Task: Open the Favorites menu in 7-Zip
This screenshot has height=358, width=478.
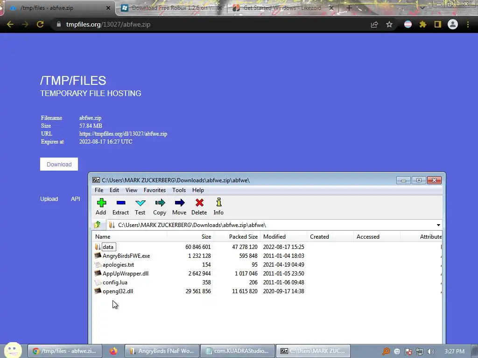Action: pyautogui.click(x=155, y=190)
